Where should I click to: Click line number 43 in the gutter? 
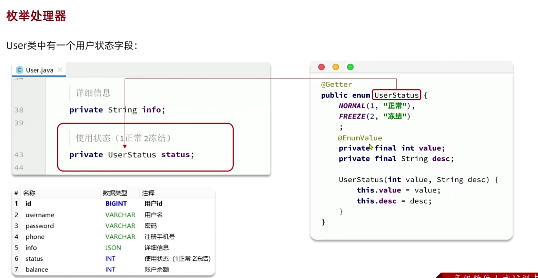point(19,155)
